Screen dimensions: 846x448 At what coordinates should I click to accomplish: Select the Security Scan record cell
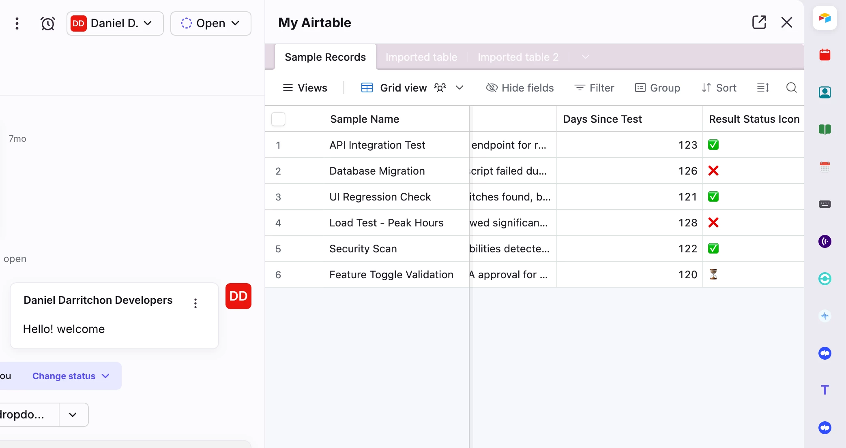click(x=363, y=249)
